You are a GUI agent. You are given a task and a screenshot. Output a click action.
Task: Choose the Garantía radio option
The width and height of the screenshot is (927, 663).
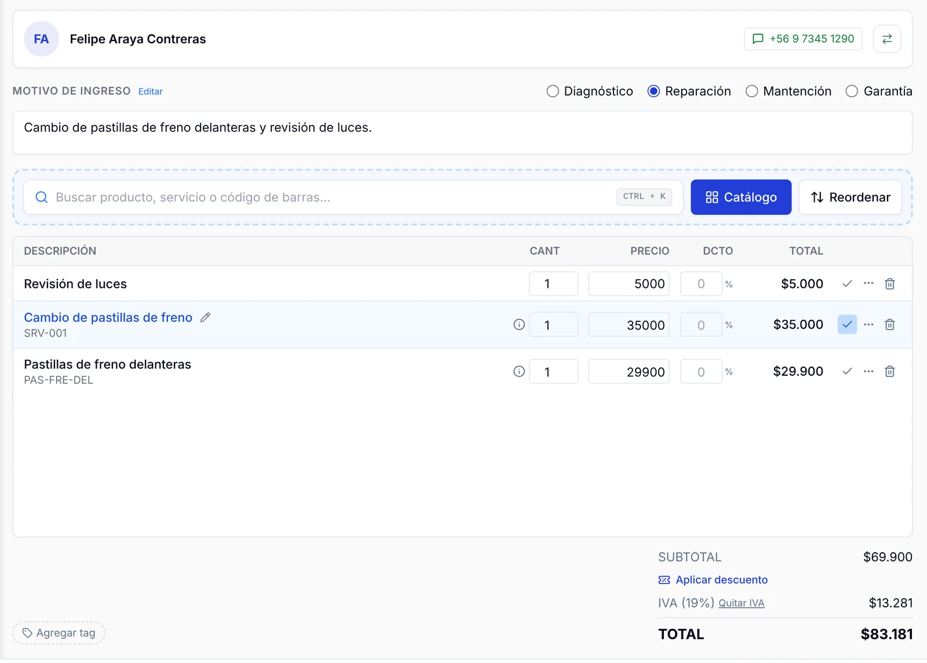(x=852, y=91)
